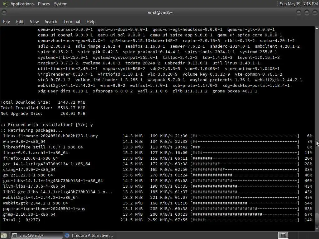Click the vm3@vm3:~ window title
Viewport: 319px width, 239px height.
pos(160,12)
